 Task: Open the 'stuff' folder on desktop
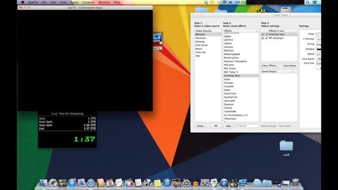pyautogui.click(x=286, y=148)
